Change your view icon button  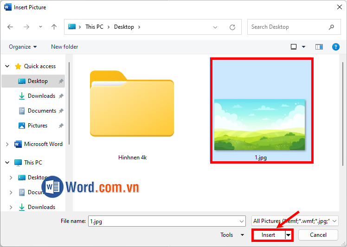coord(294,47)
